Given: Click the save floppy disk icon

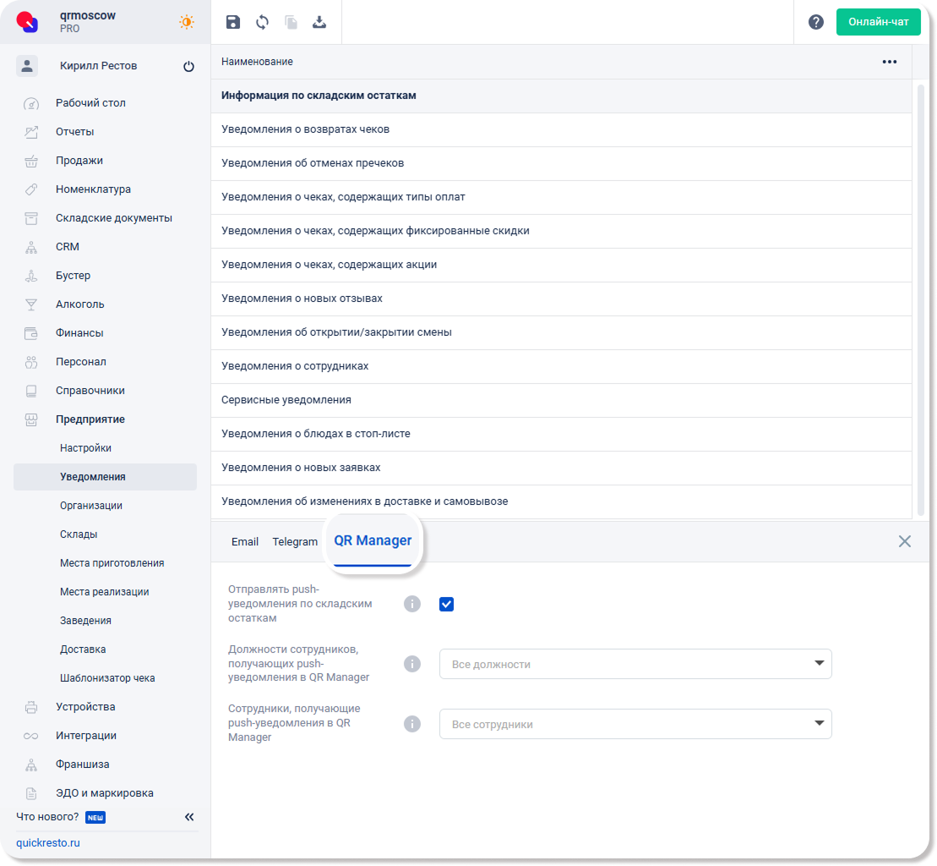Looking at the screenshot, I should click(x=233, y=23).
